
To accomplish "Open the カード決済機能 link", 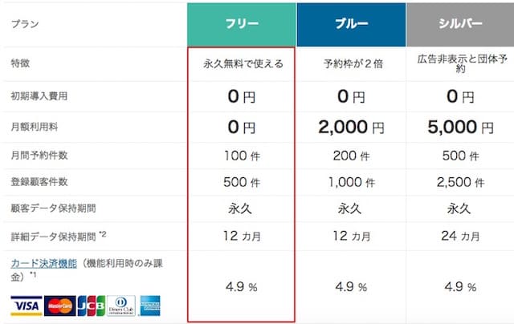I will (x=44, y=264).
